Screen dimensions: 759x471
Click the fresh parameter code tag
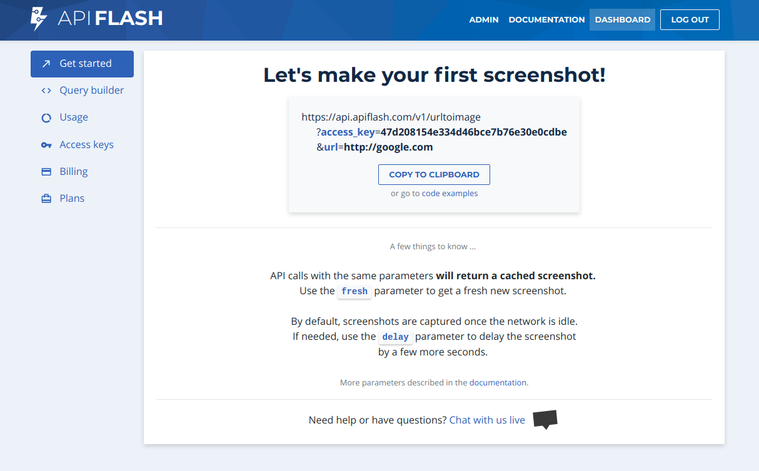click(x=354, y=292)
